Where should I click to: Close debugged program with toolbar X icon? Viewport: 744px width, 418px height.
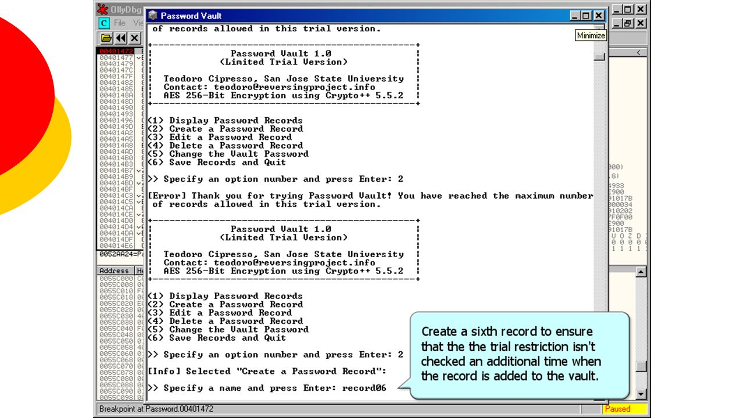[135, 38]
